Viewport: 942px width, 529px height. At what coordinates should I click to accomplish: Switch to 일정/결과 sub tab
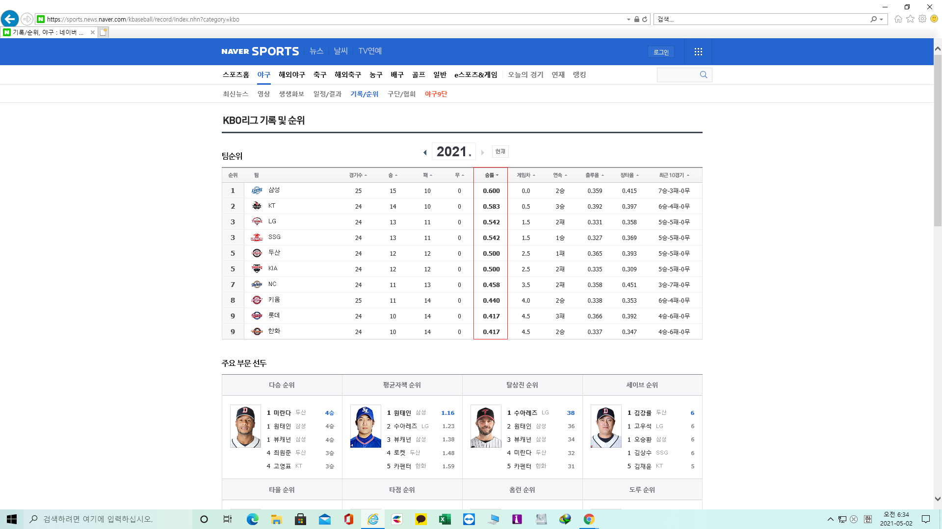[327, 94]
